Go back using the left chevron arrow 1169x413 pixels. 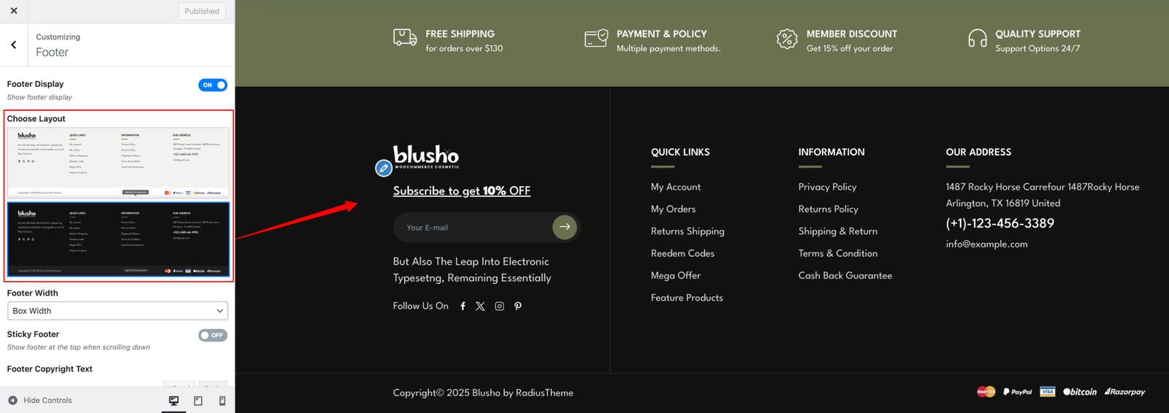pyautogui.click(x=13, y=45)
